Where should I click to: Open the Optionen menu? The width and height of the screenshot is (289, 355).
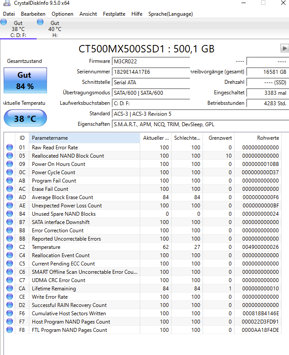pos(62,14)
